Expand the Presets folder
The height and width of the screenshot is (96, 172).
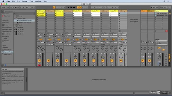[x=15, y=25]
